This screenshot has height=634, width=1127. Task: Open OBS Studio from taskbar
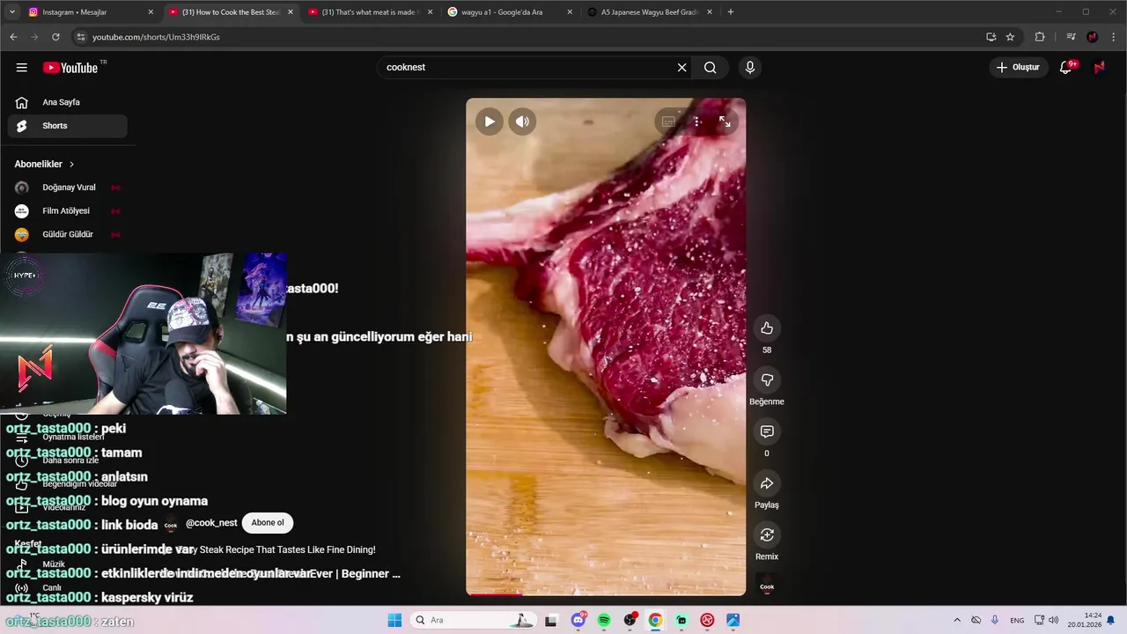(x=630, y=620)
